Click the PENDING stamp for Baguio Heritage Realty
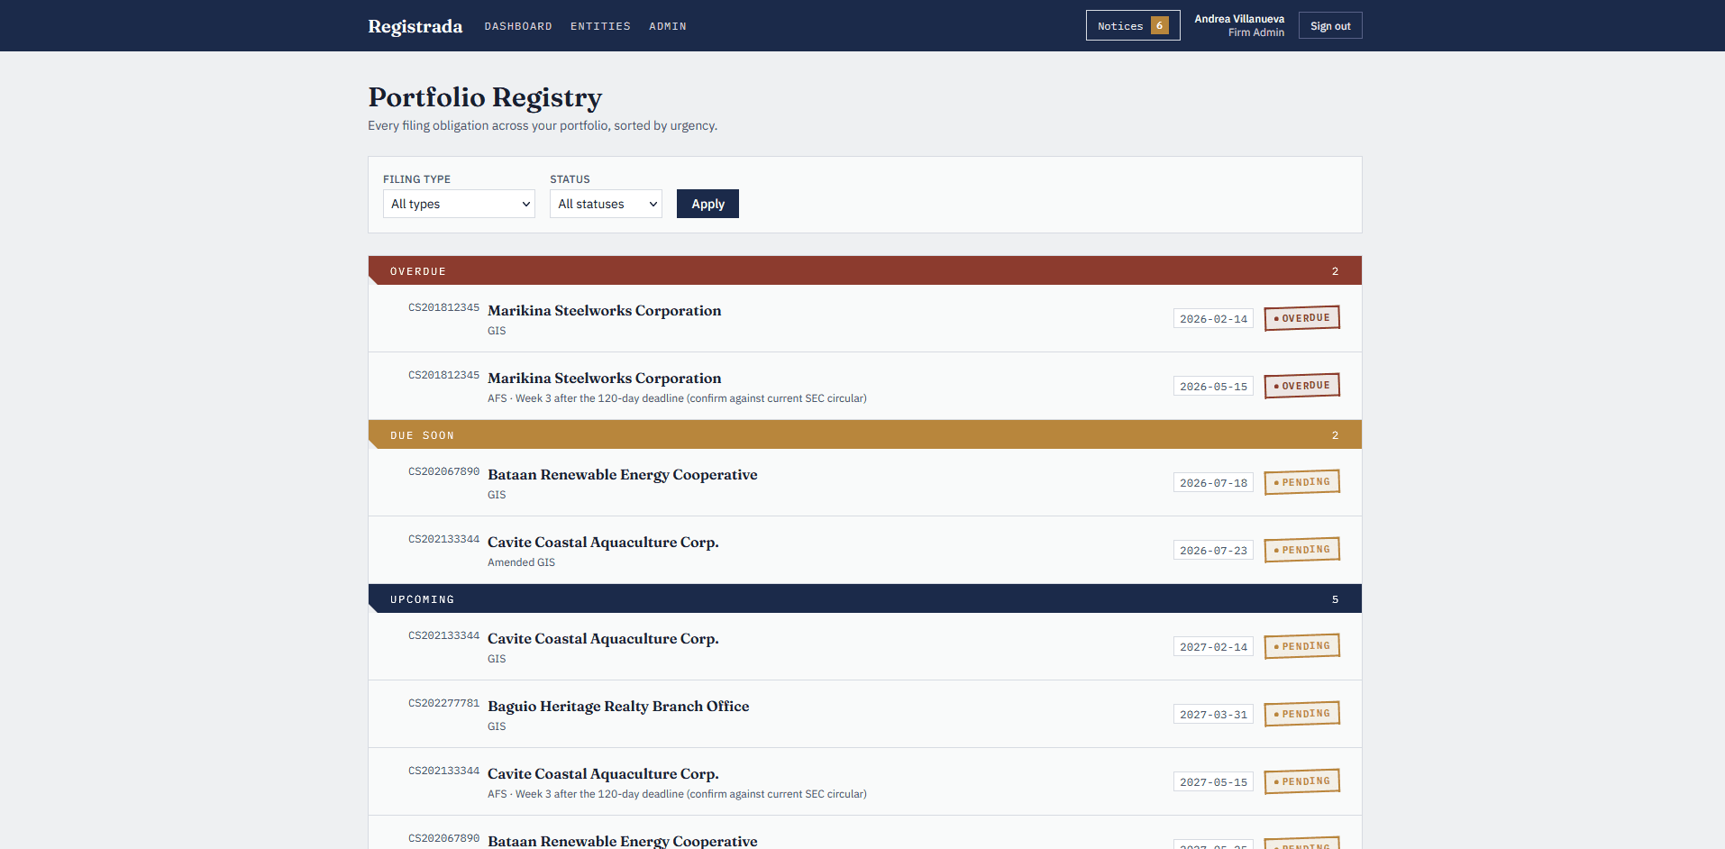 click(x=1301, y=714)
